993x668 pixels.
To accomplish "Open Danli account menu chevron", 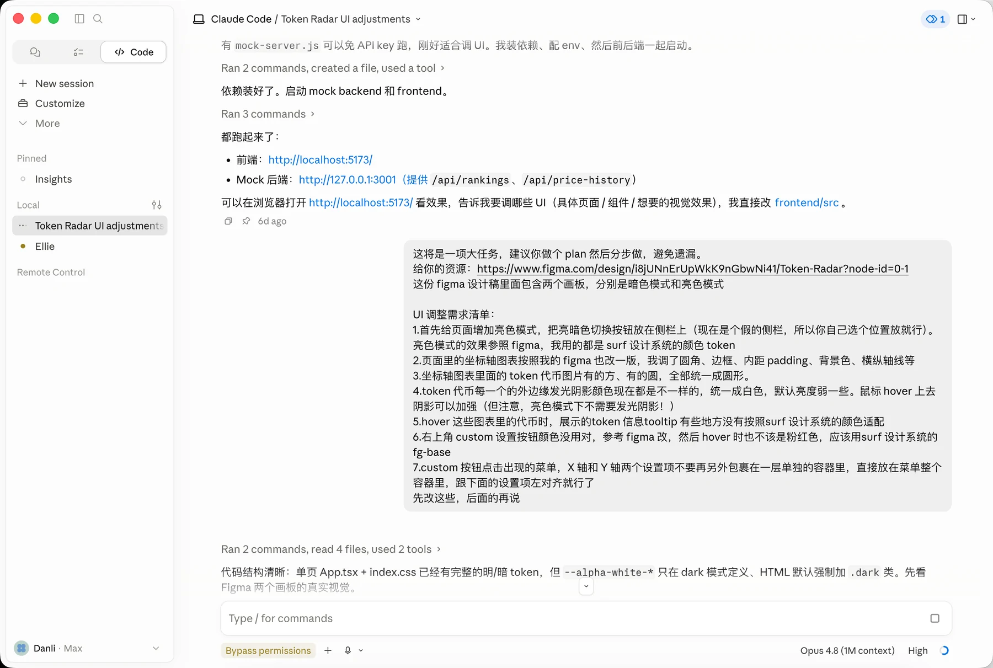I will coord(156,648).
